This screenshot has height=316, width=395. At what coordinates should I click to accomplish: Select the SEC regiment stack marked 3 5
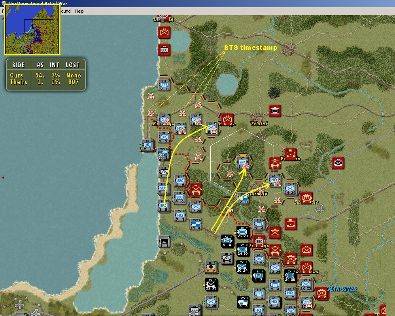pyautogui.click(x=164, y=206)
